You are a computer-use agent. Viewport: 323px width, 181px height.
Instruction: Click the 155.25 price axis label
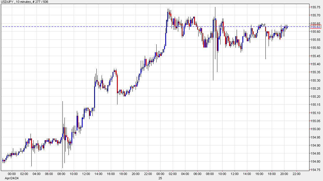[x=316, y=88]
